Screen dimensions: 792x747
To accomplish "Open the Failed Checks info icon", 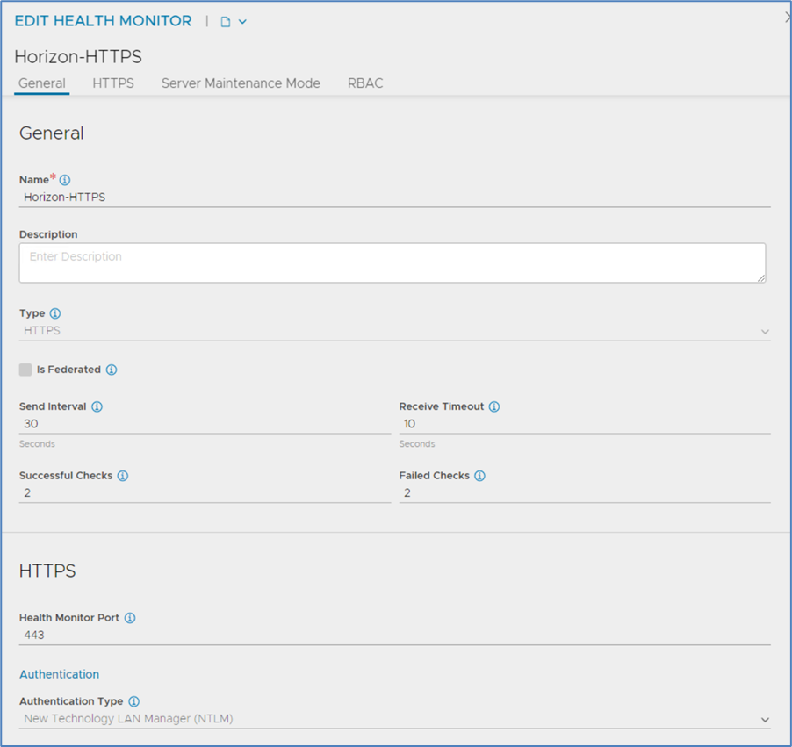I will [x=479, y=476].
